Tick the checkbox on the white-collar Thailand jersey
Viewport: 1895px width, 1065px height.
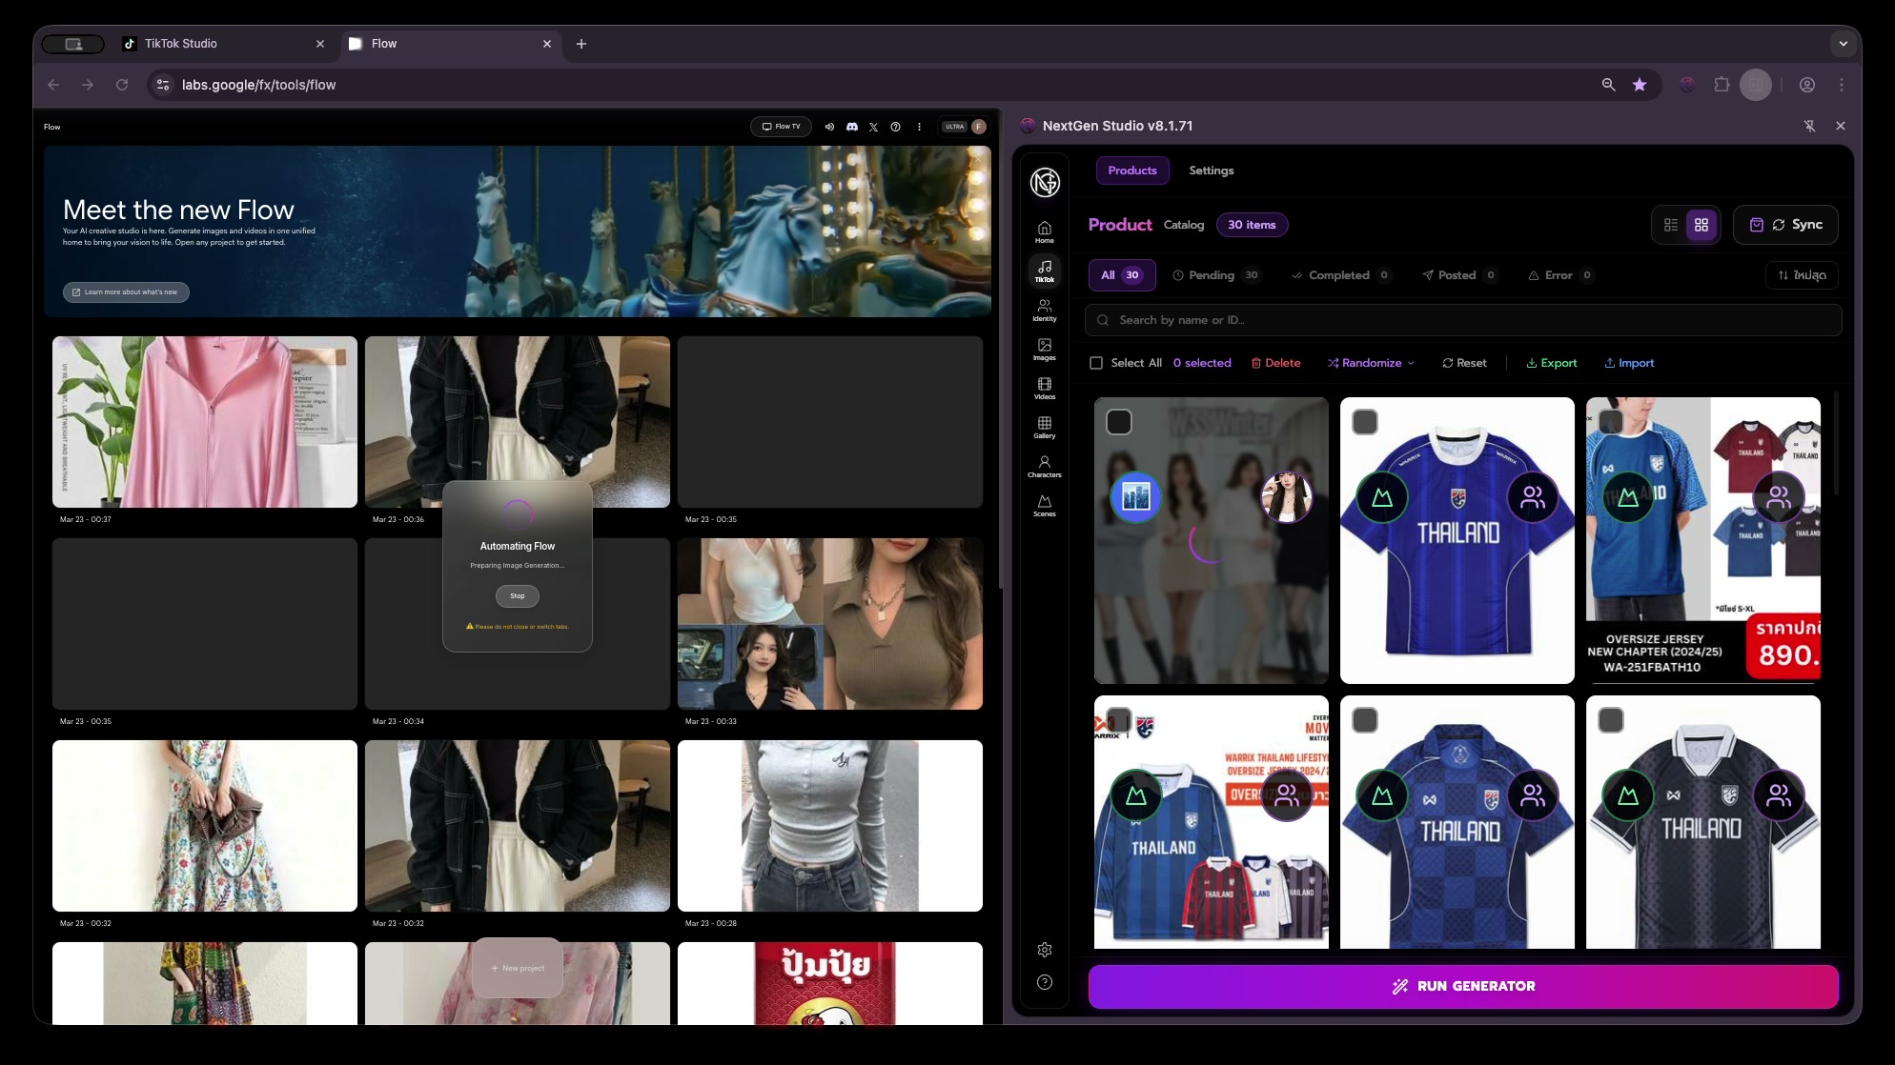pos(1365,422)
